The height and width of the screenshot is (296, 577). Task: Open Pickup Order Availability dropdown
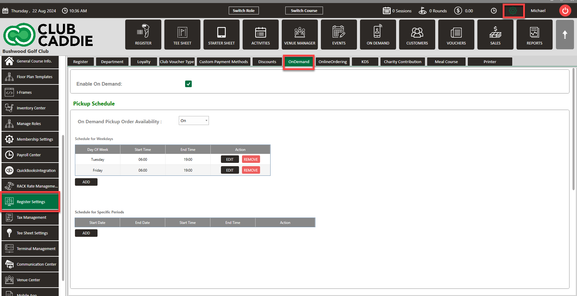pyautogui.click(x=194, y=121)
